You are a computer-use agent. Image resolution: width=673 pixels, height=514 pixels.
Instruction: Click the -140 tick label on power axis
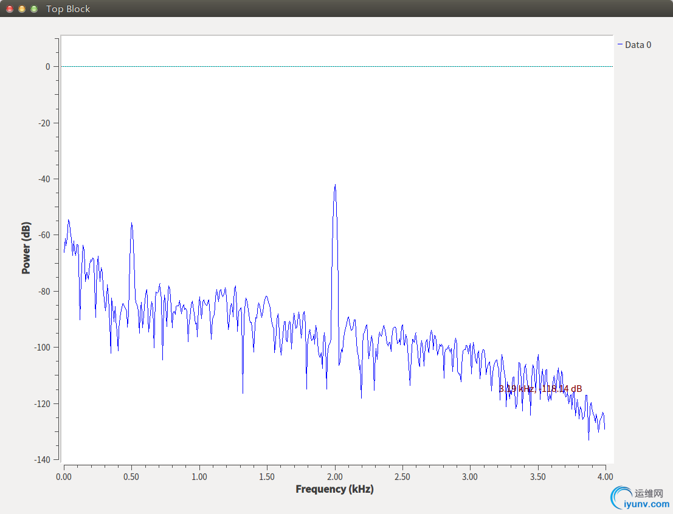pos(42,459)
